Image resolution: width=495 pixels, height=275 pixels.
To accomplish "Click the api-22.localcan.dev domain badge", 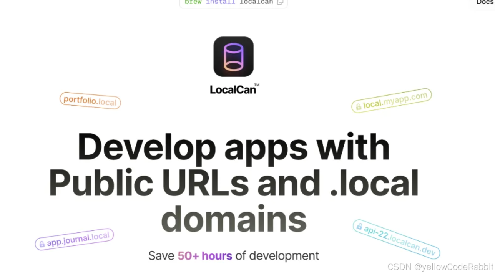I will pos(396,239).
